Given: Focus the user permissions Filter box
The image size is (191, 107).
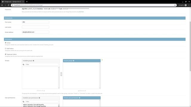Looking at the screenshot, I should click(x=42, y=102).
